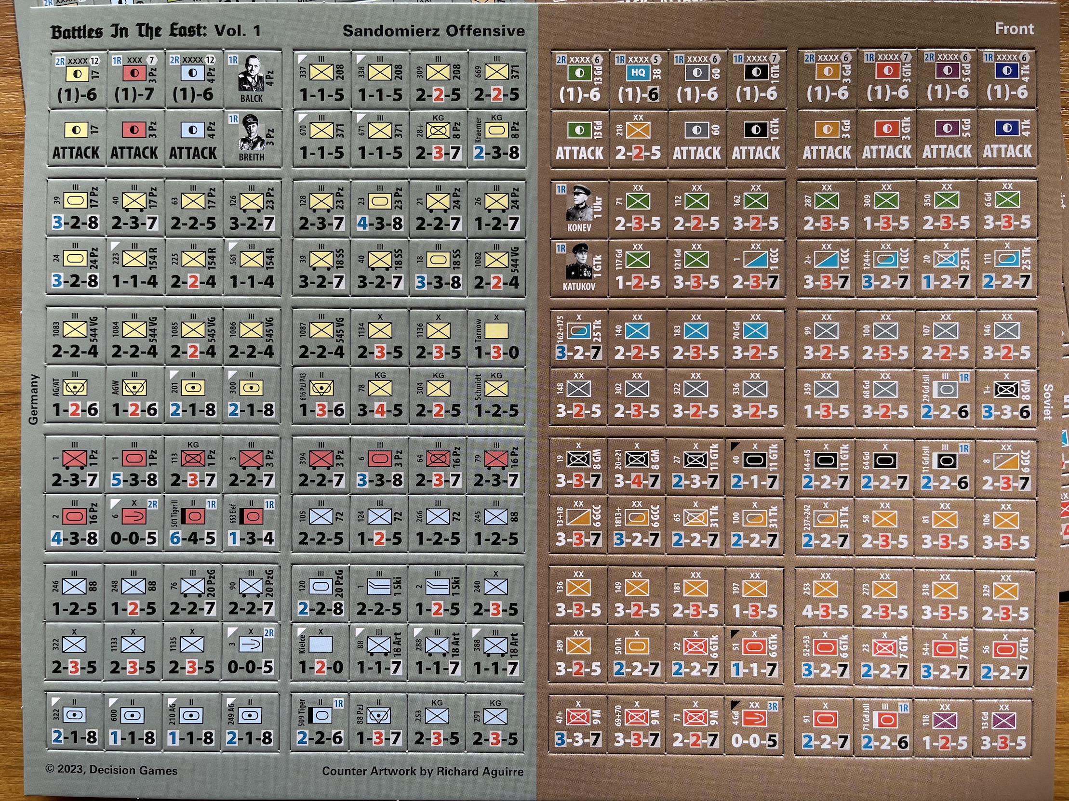Click the 78 KG 3-4-5 infantry counter
1069x801 pixels.
[379, 395]
